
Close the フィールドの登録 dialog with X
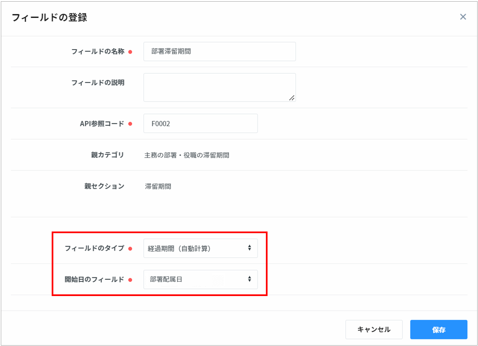(x=463, y=17)
